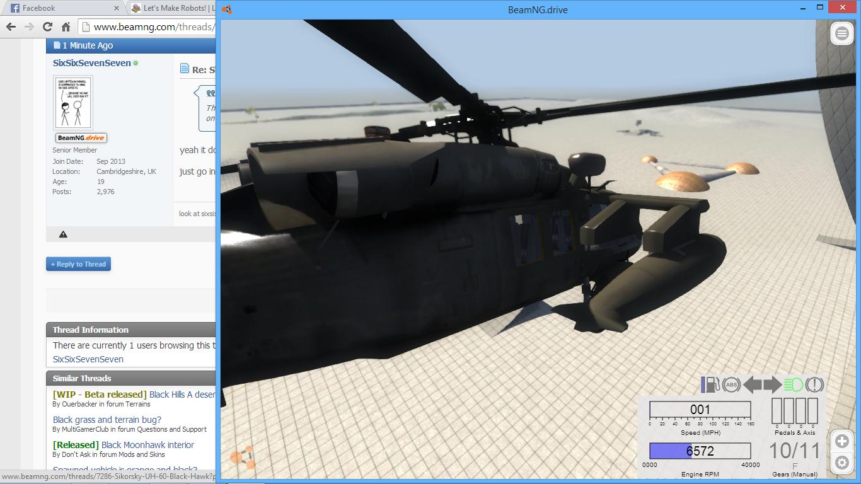Click the 10/11 gear indicator
Viewport: 861px width, 484px height.
pos(795,451)
